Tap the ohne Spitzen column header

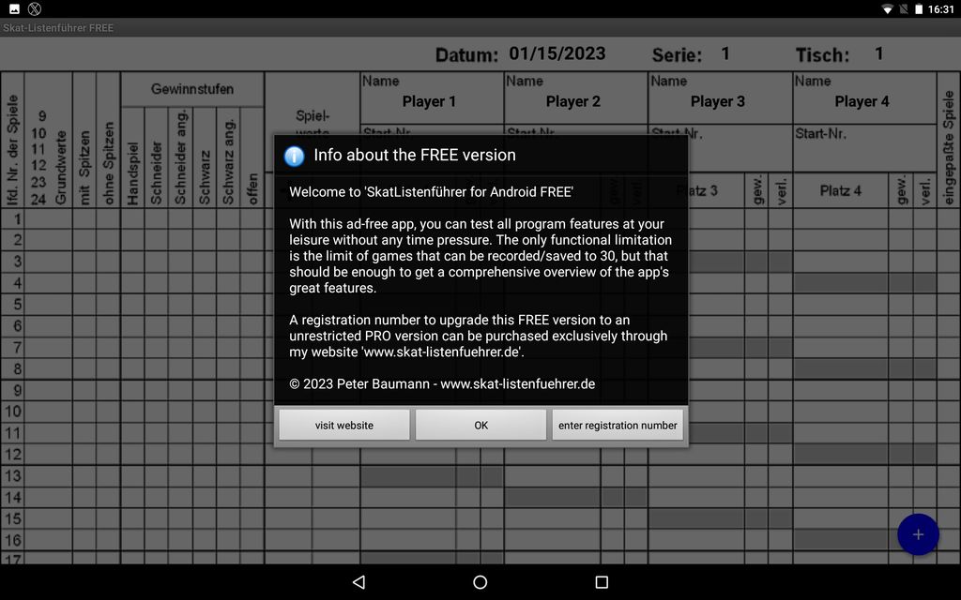[x=109, y=163]
